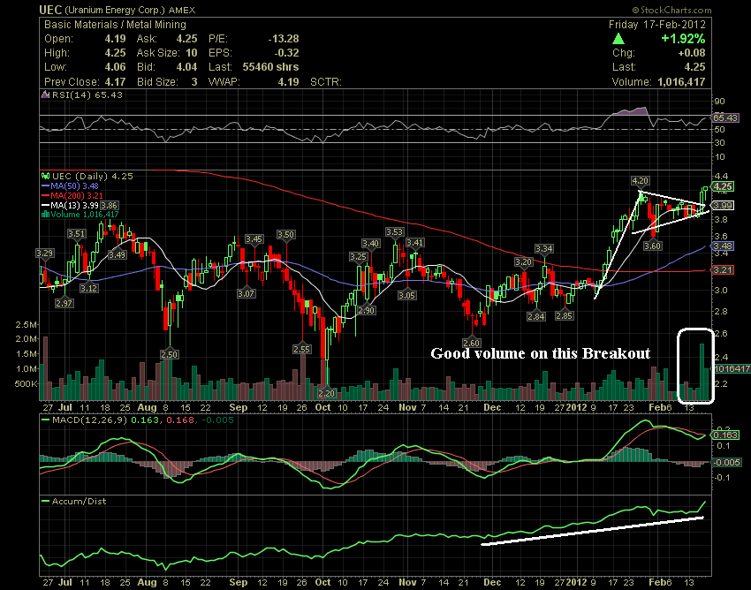This screenshot has width=751, height=590.
Task: Click the Last 55460 shrs value
Action: click(270, 67)
